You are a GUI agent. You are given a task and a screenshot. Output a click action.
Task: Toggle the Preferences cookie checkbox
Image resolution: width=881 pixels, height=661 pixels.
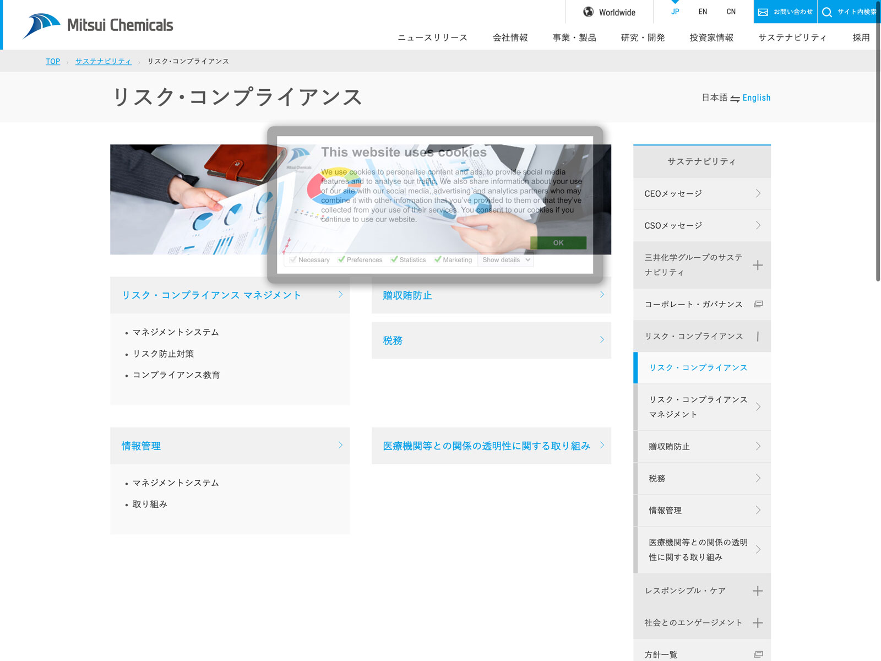coord(342,259)
